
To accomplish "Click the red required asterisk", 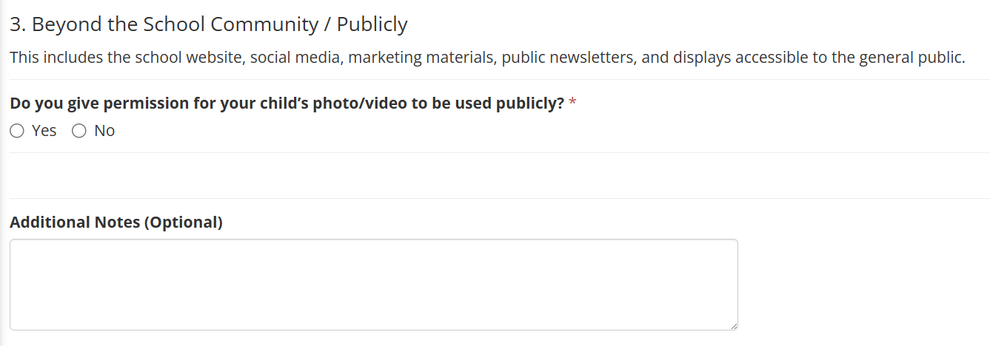I will (573, 104).
